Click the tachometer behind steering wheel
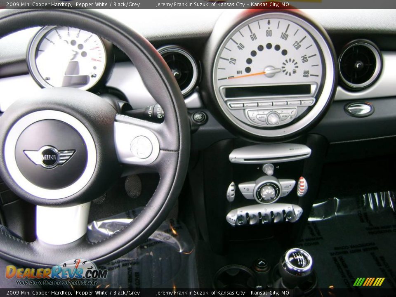Screen dimensions: 396x297 67,58
